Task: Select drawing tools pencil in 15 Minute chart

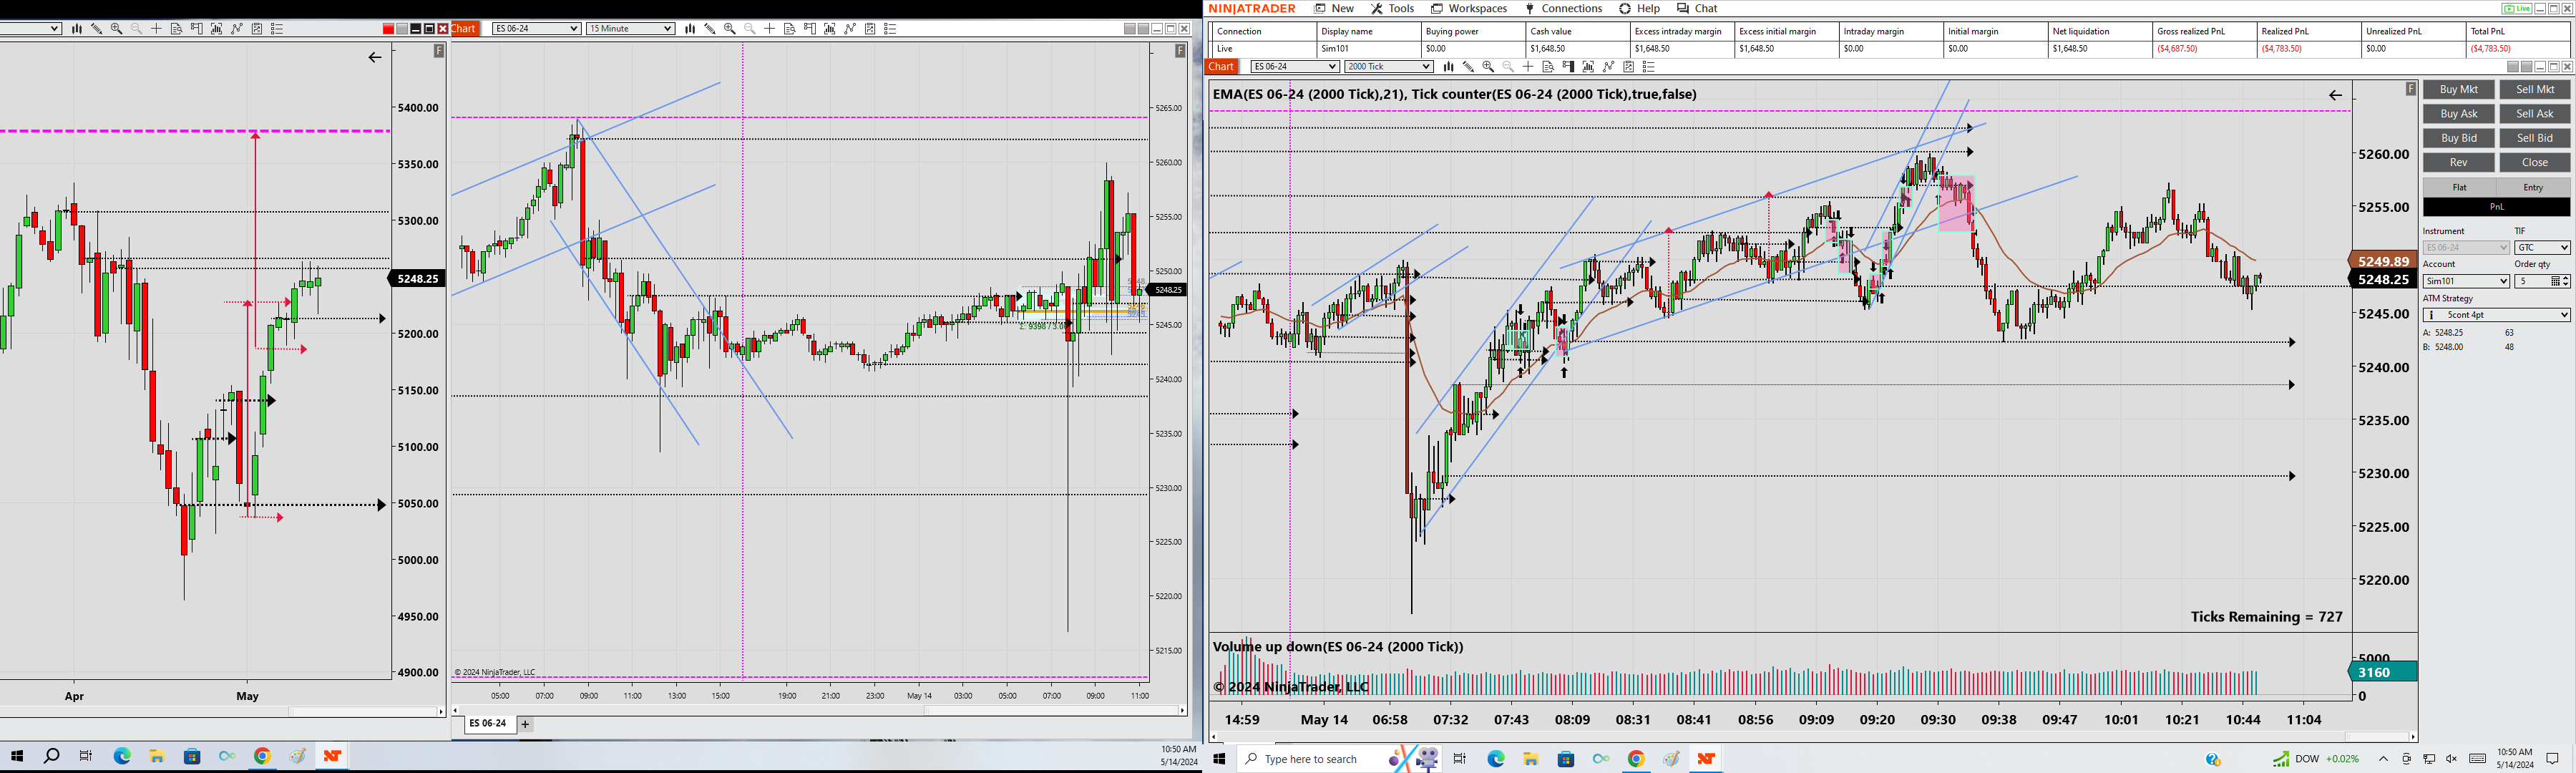Action: tap(710, 29)
